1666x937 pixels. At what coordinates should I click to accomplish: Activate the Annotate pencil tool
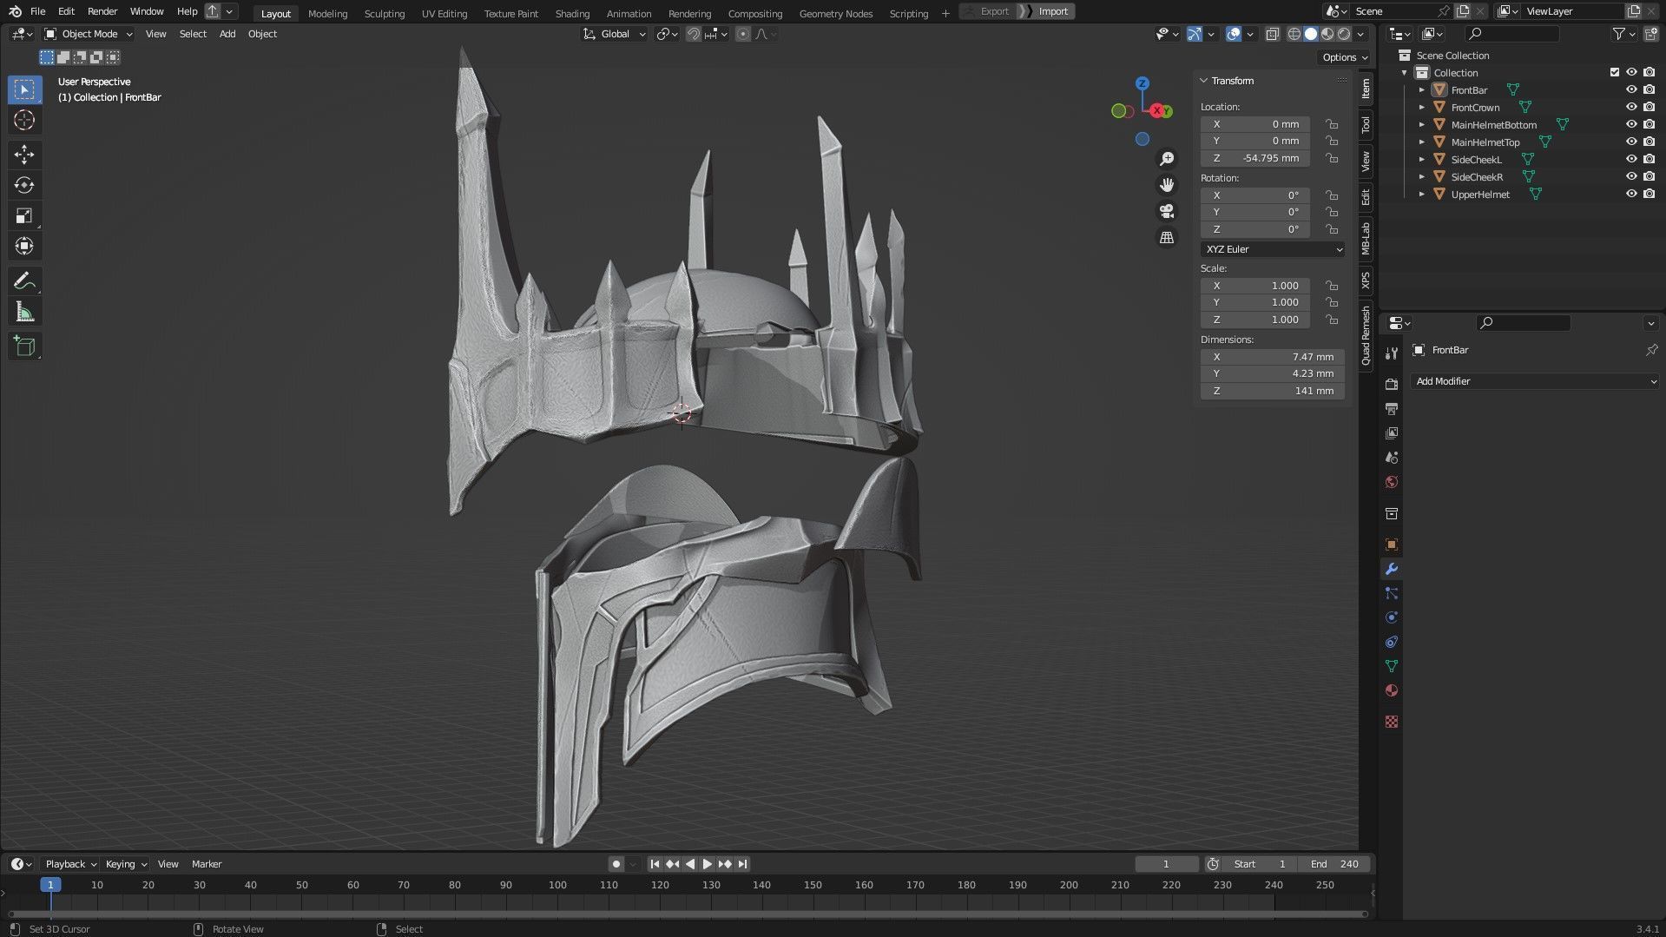pyautogui.click(x=24, y=280)
